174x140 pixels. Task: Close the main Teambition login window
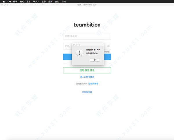point(2,5)
